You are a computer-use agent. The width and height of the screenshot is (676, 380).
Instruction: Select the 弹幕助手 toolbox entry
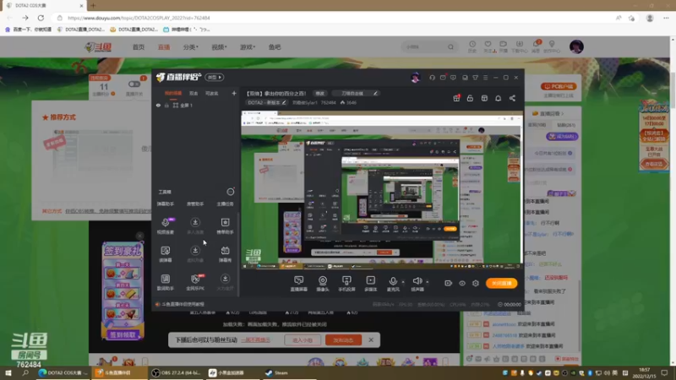[165, 204]
